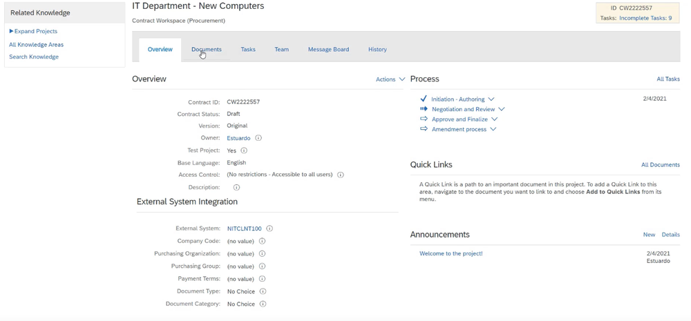Screen dimensions: 691x321
Task: Open Negotiation and Review phase link
Action: tap(463, 109)
